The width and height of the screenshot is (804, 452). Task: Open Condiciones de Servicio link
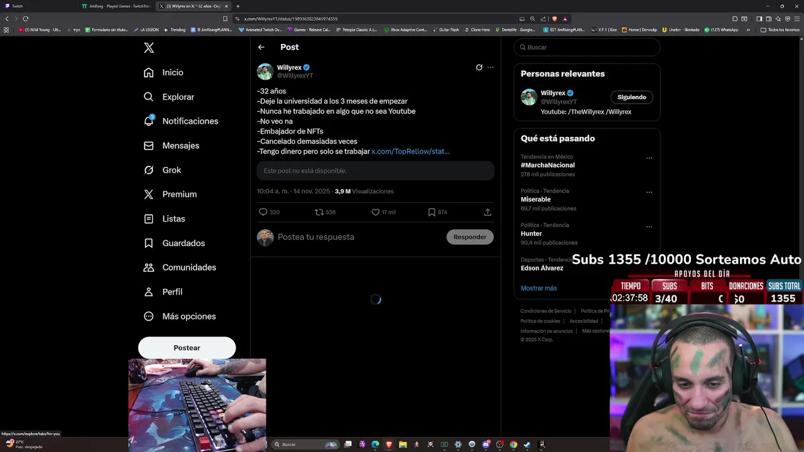(x=546, y=311)
